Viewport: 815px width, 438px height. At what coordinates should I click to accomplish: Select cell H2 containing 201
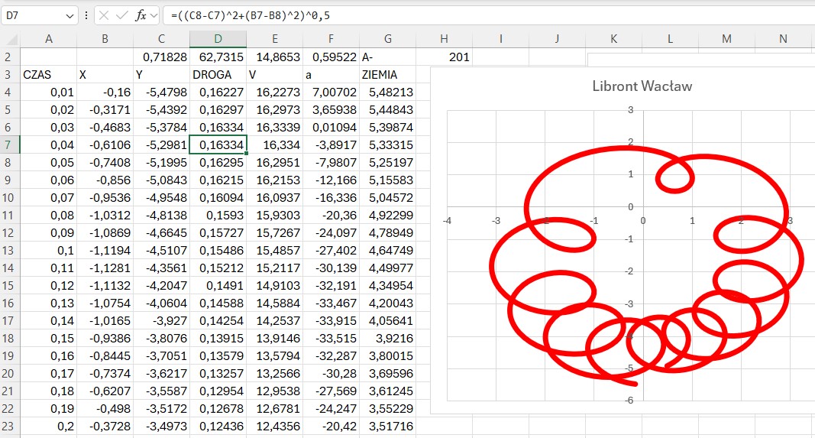[x=444, y=57]
